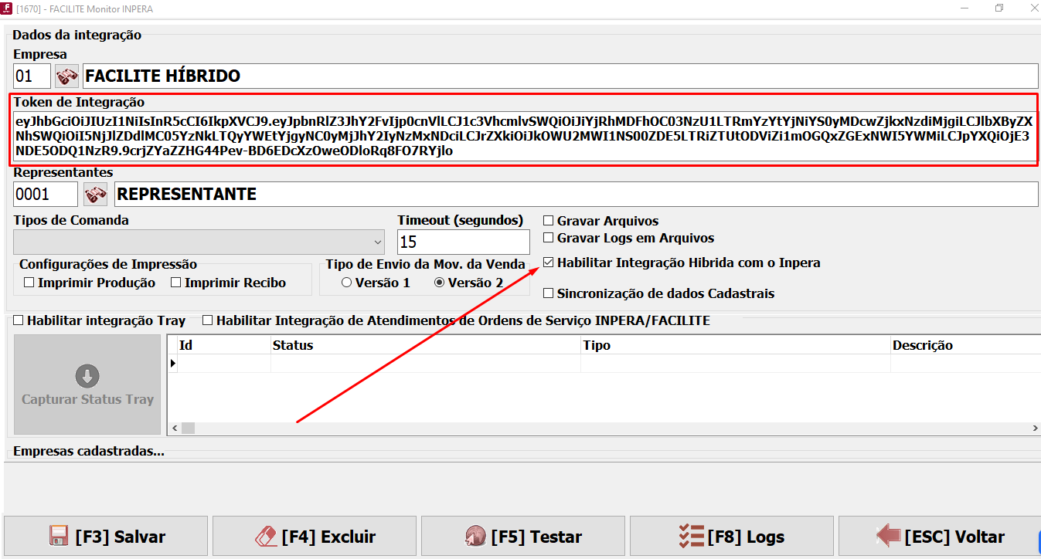
Task: Click the [F4] Excluir button
Action: pyautogui.click(x=315, y=537)
